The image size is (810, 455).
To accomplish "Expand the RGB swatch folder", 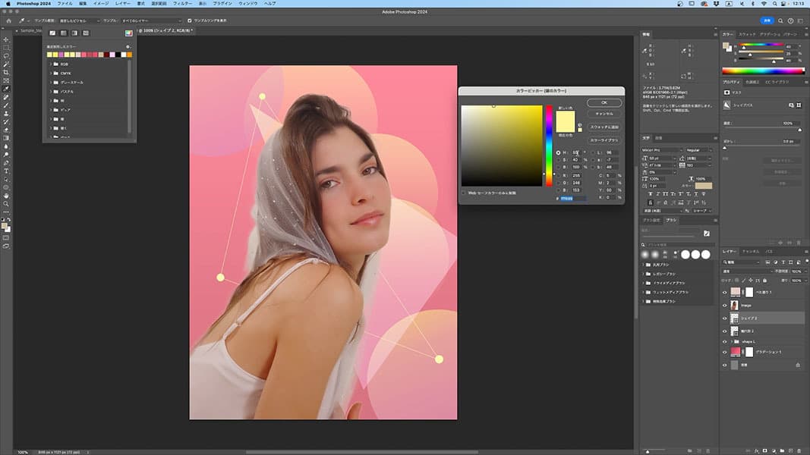I will [x=51, y=64].
